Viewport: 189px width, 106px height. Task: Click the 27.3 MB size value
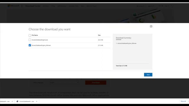(100, 45)
